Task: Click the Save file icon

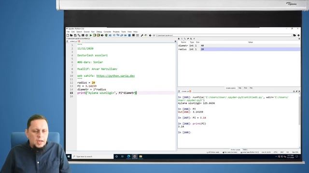Action: (x=75, y=35)
